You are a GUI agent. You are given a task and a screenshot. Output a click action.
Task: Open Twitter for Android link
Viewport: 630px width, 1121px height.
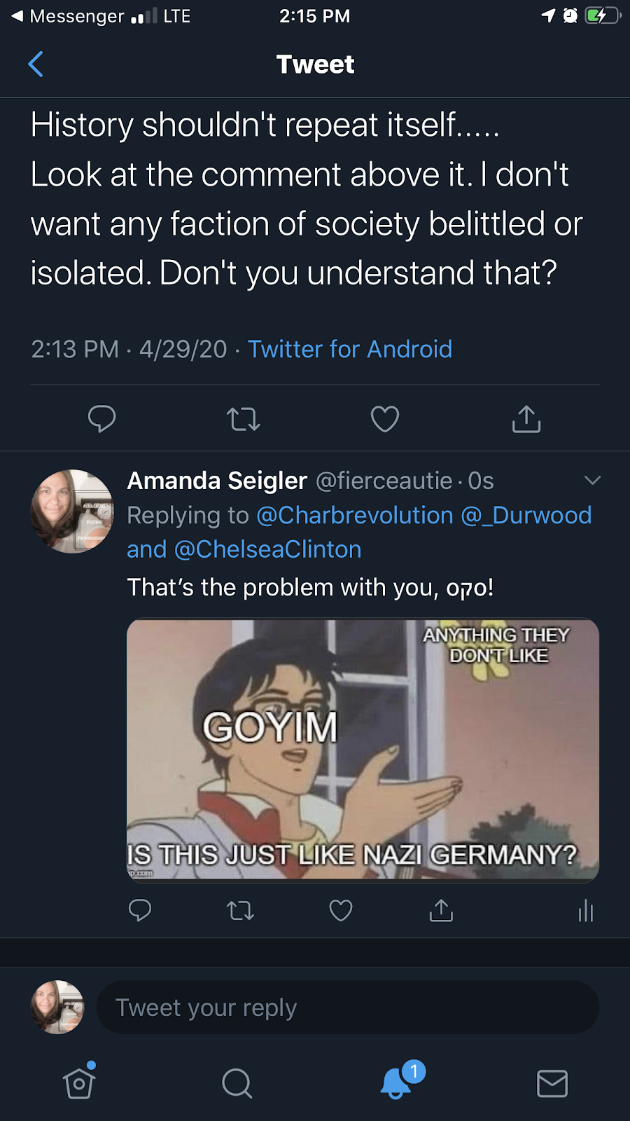tap(350, 349)
